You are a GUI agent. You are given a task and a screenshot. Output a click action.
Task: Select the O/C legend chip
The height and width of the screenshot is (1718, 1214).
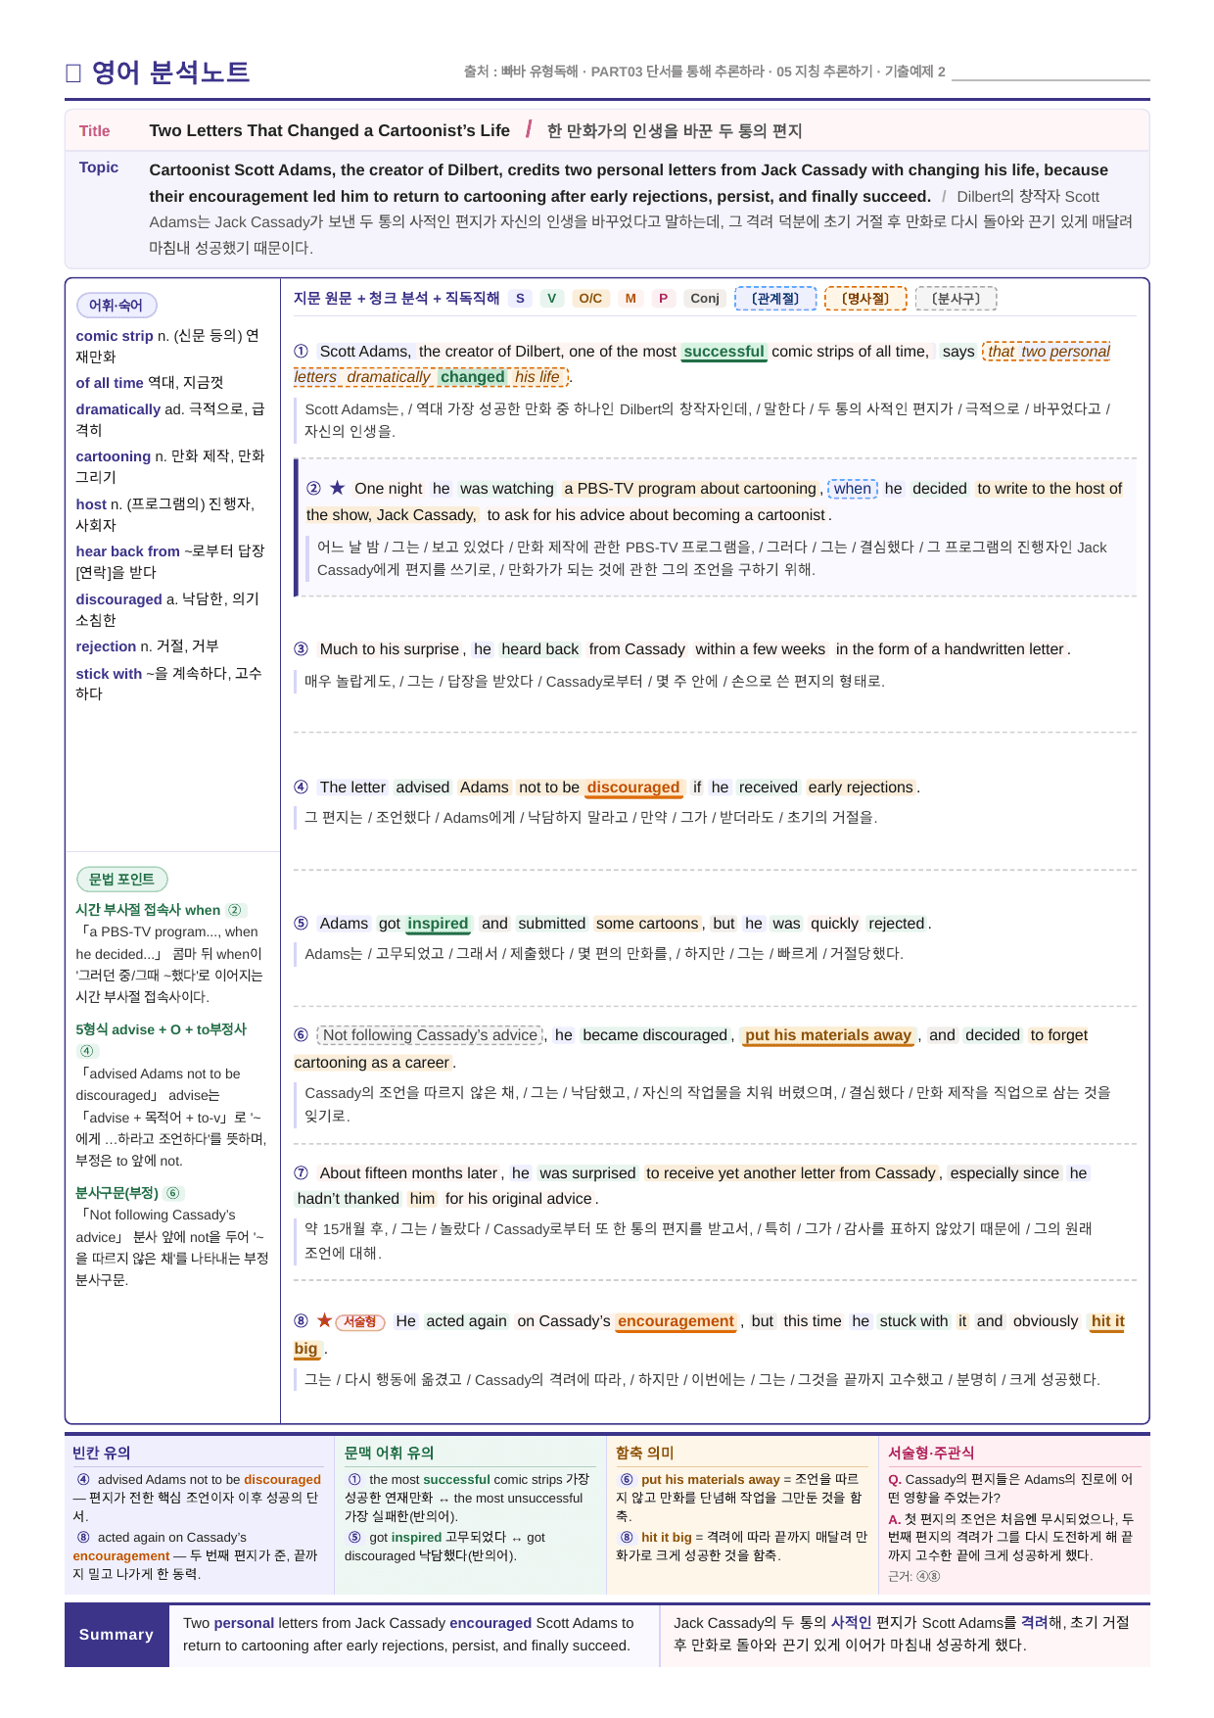(590, 299)
